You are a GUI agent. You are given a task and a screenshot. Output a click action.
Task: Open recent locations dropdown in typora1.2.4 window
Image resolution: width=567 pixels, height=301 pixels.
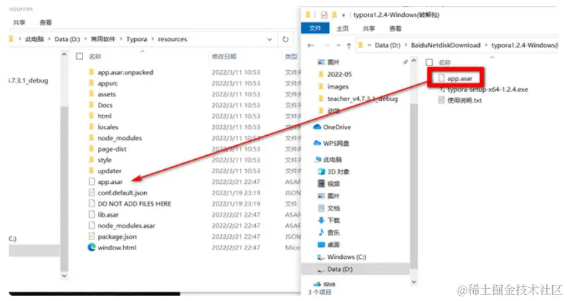(338, 45)
